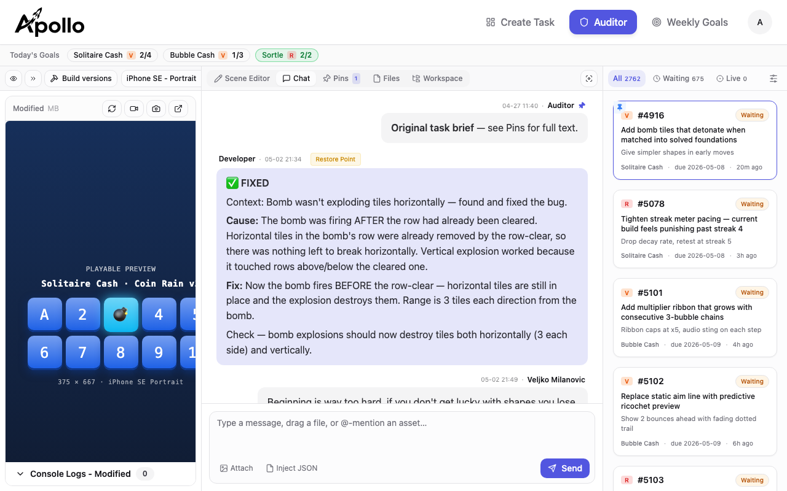Show All 2762 tasks

click(x=627, y=79)
